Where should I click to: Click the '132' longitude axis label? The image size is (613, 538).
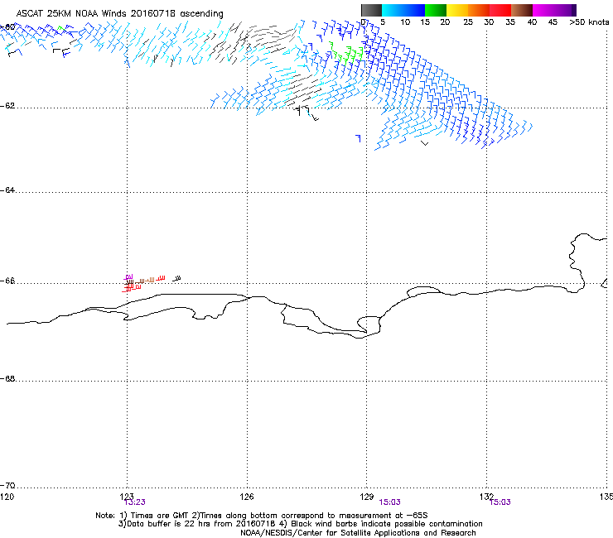click(x=486, y=497)
